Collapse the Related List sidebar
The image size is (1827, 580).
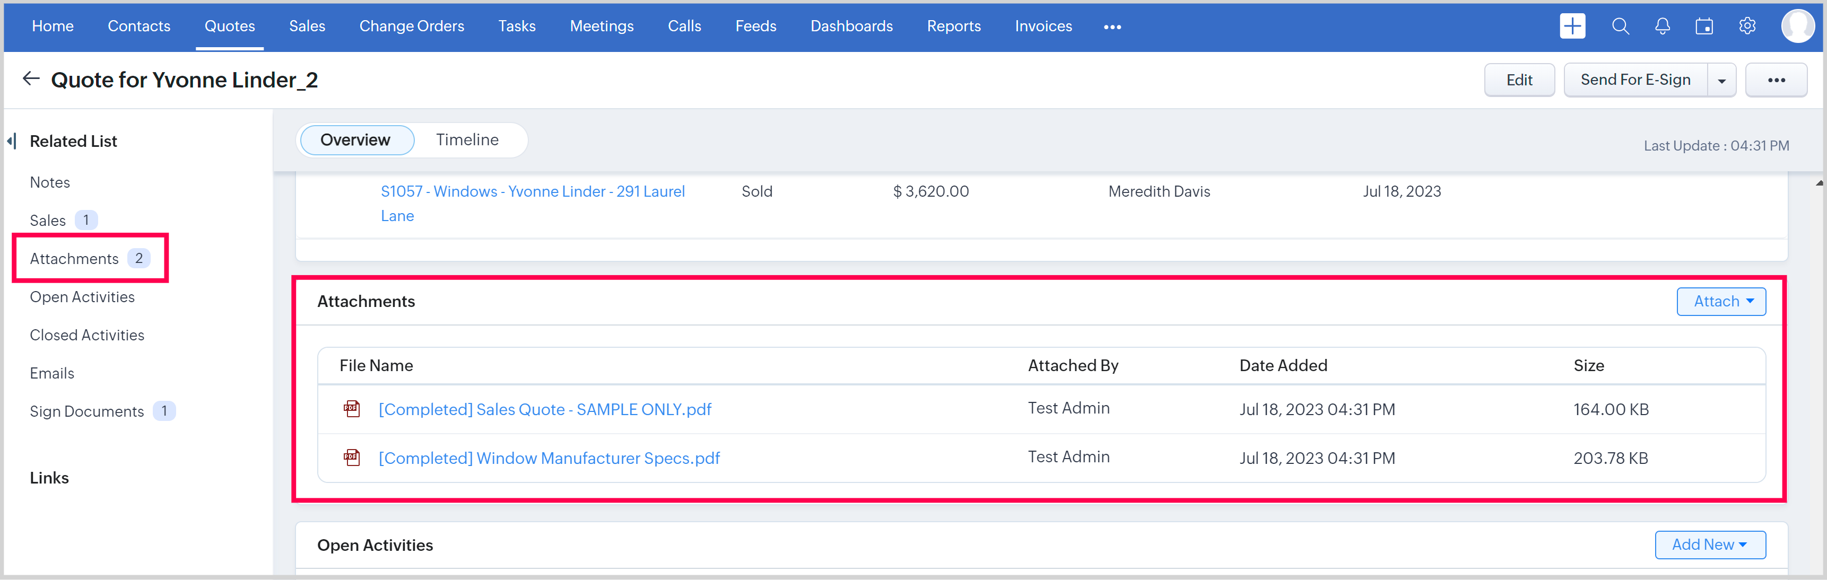pos(11,140)
